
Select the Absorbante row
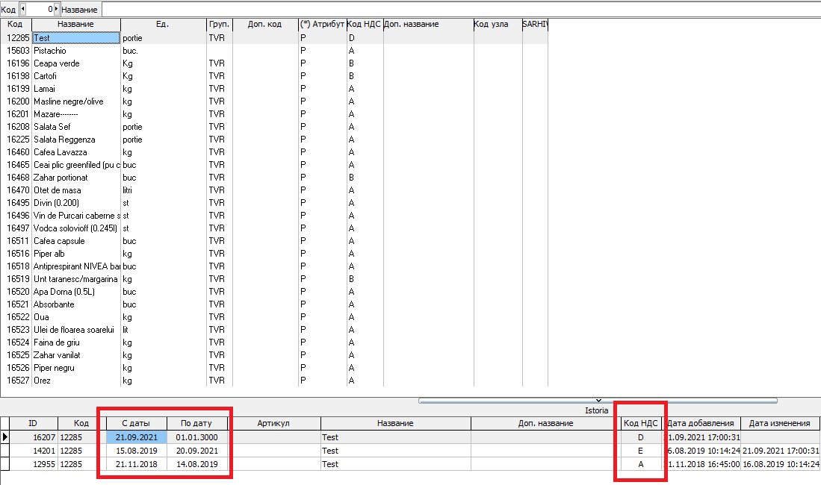pyautogui.click(x=274, y=304)
